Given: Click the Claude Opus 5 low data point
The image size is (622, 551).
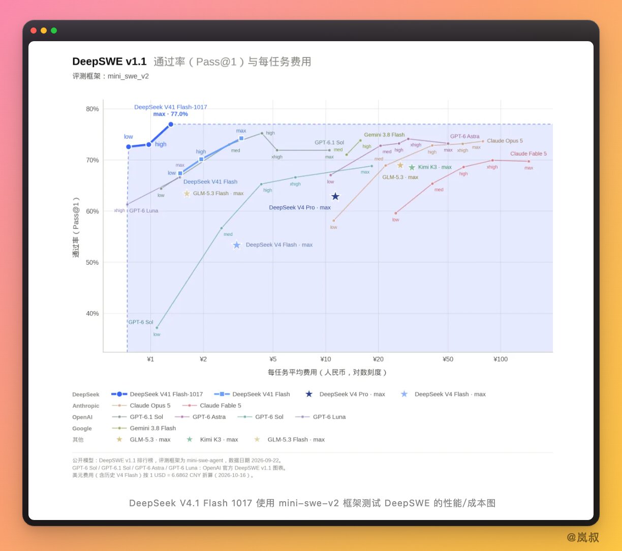Looking at the screenshot, I should (334, 221).
